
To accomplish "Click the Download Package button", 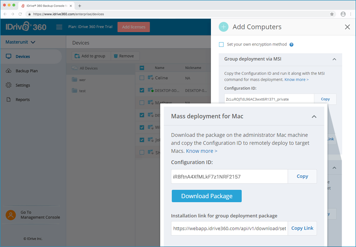I will [x=206, y=196].
